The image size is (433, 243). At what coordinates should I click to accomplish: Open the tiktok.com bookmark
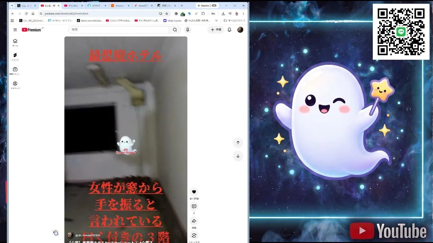click(89, 21)
